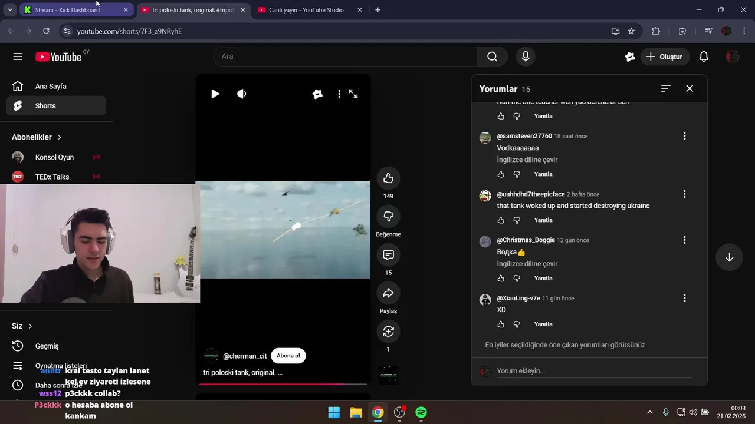Screen dimensions: 755x424
Task: Like the short with 149 likes
Action: click(388, 178)
